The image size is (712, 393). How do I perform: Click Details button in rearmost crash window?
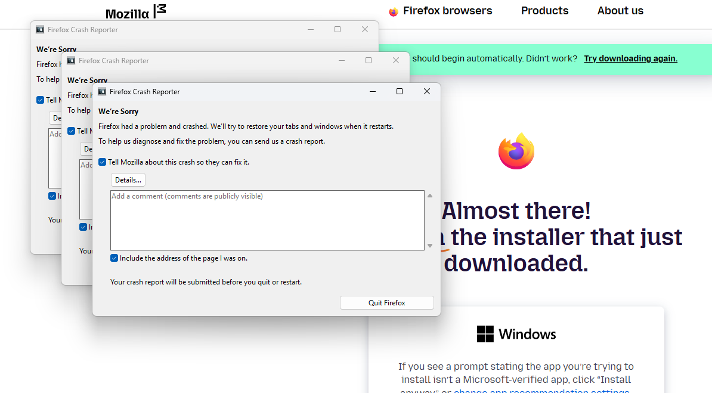55,117
